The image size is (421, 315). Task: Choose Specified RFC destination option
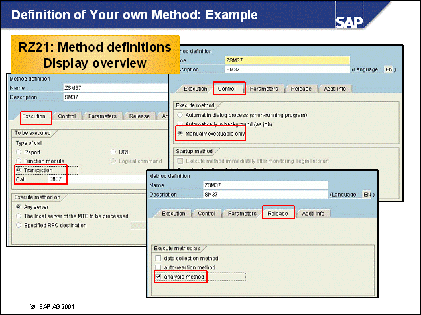click(19, 225)
